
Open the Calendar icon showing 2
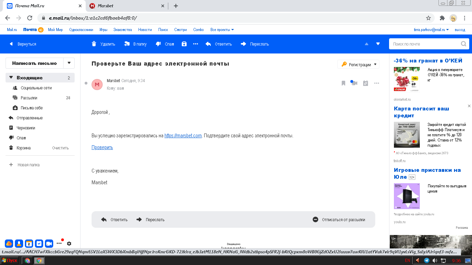point(29,243)
